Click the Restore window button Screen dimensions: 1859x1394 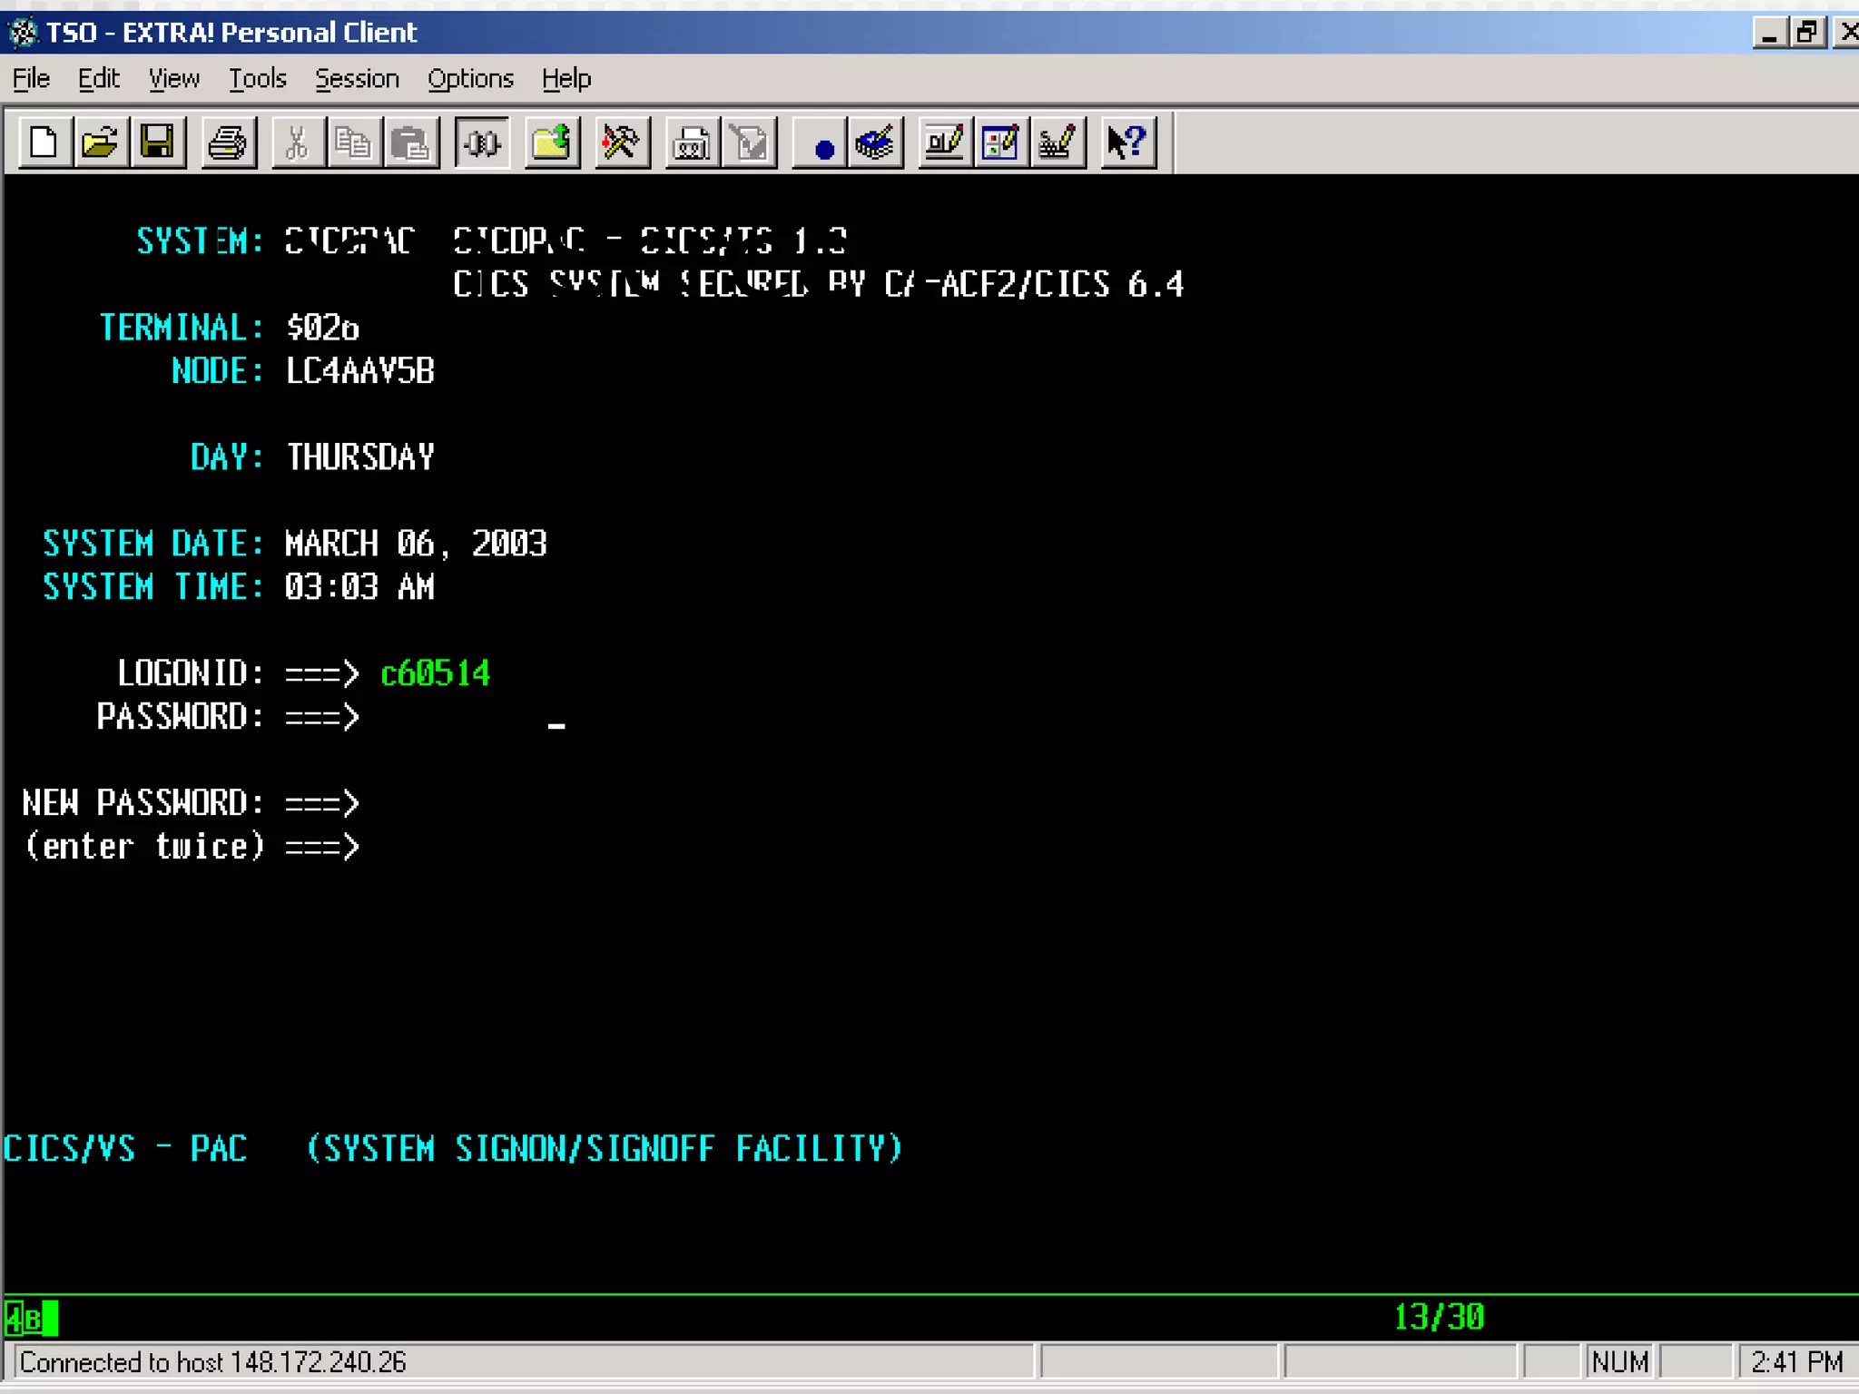(1807, 33)
